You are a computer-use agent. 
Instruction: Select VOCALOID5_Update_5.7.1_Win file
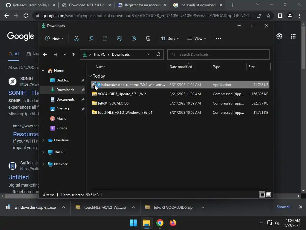180,94
